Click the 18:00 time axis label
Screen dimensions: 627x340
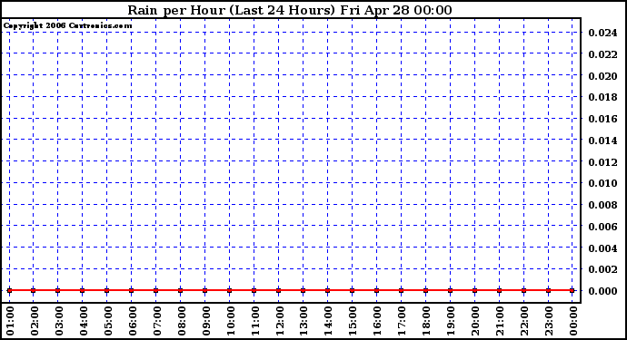click(x=427, y=321)
